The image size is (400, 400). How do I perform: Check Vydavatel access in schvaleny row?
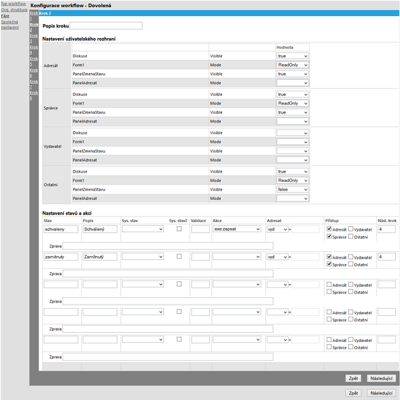(351, 229)
